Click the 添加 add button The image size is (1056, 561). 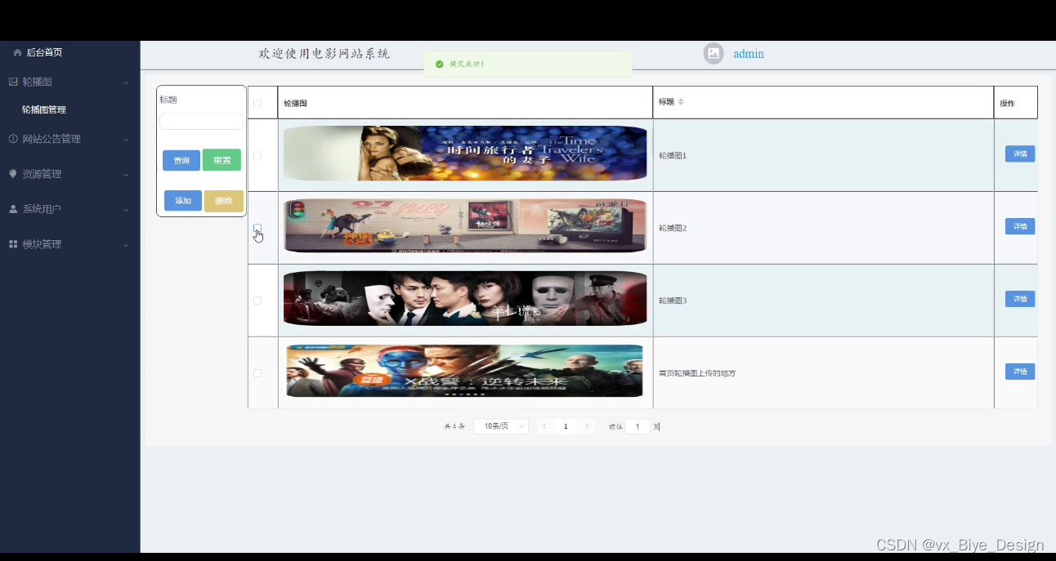pos(183,201)
